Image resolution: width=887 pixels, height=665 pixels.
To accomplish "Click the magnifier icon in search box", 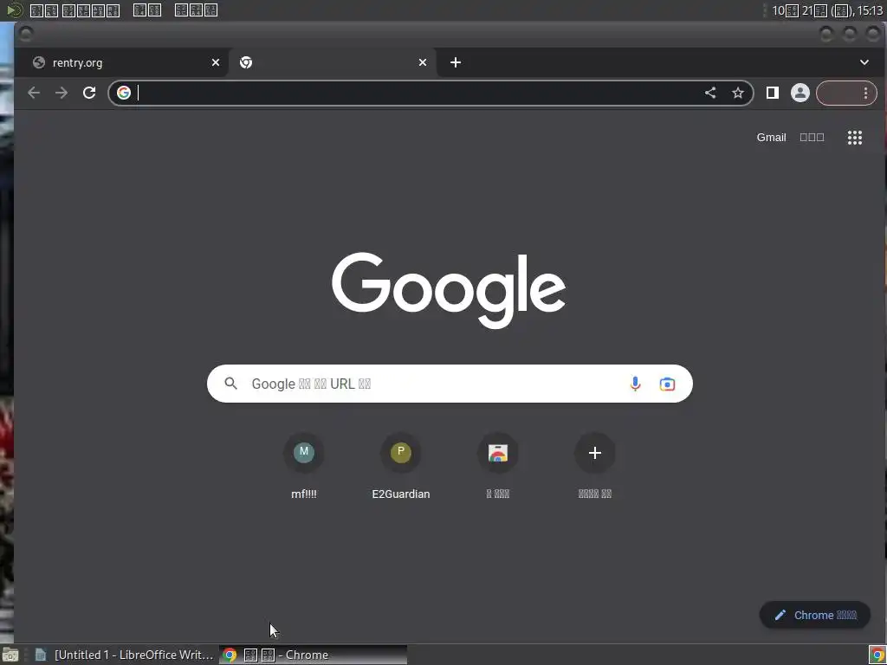I will (x=230, y=384).
